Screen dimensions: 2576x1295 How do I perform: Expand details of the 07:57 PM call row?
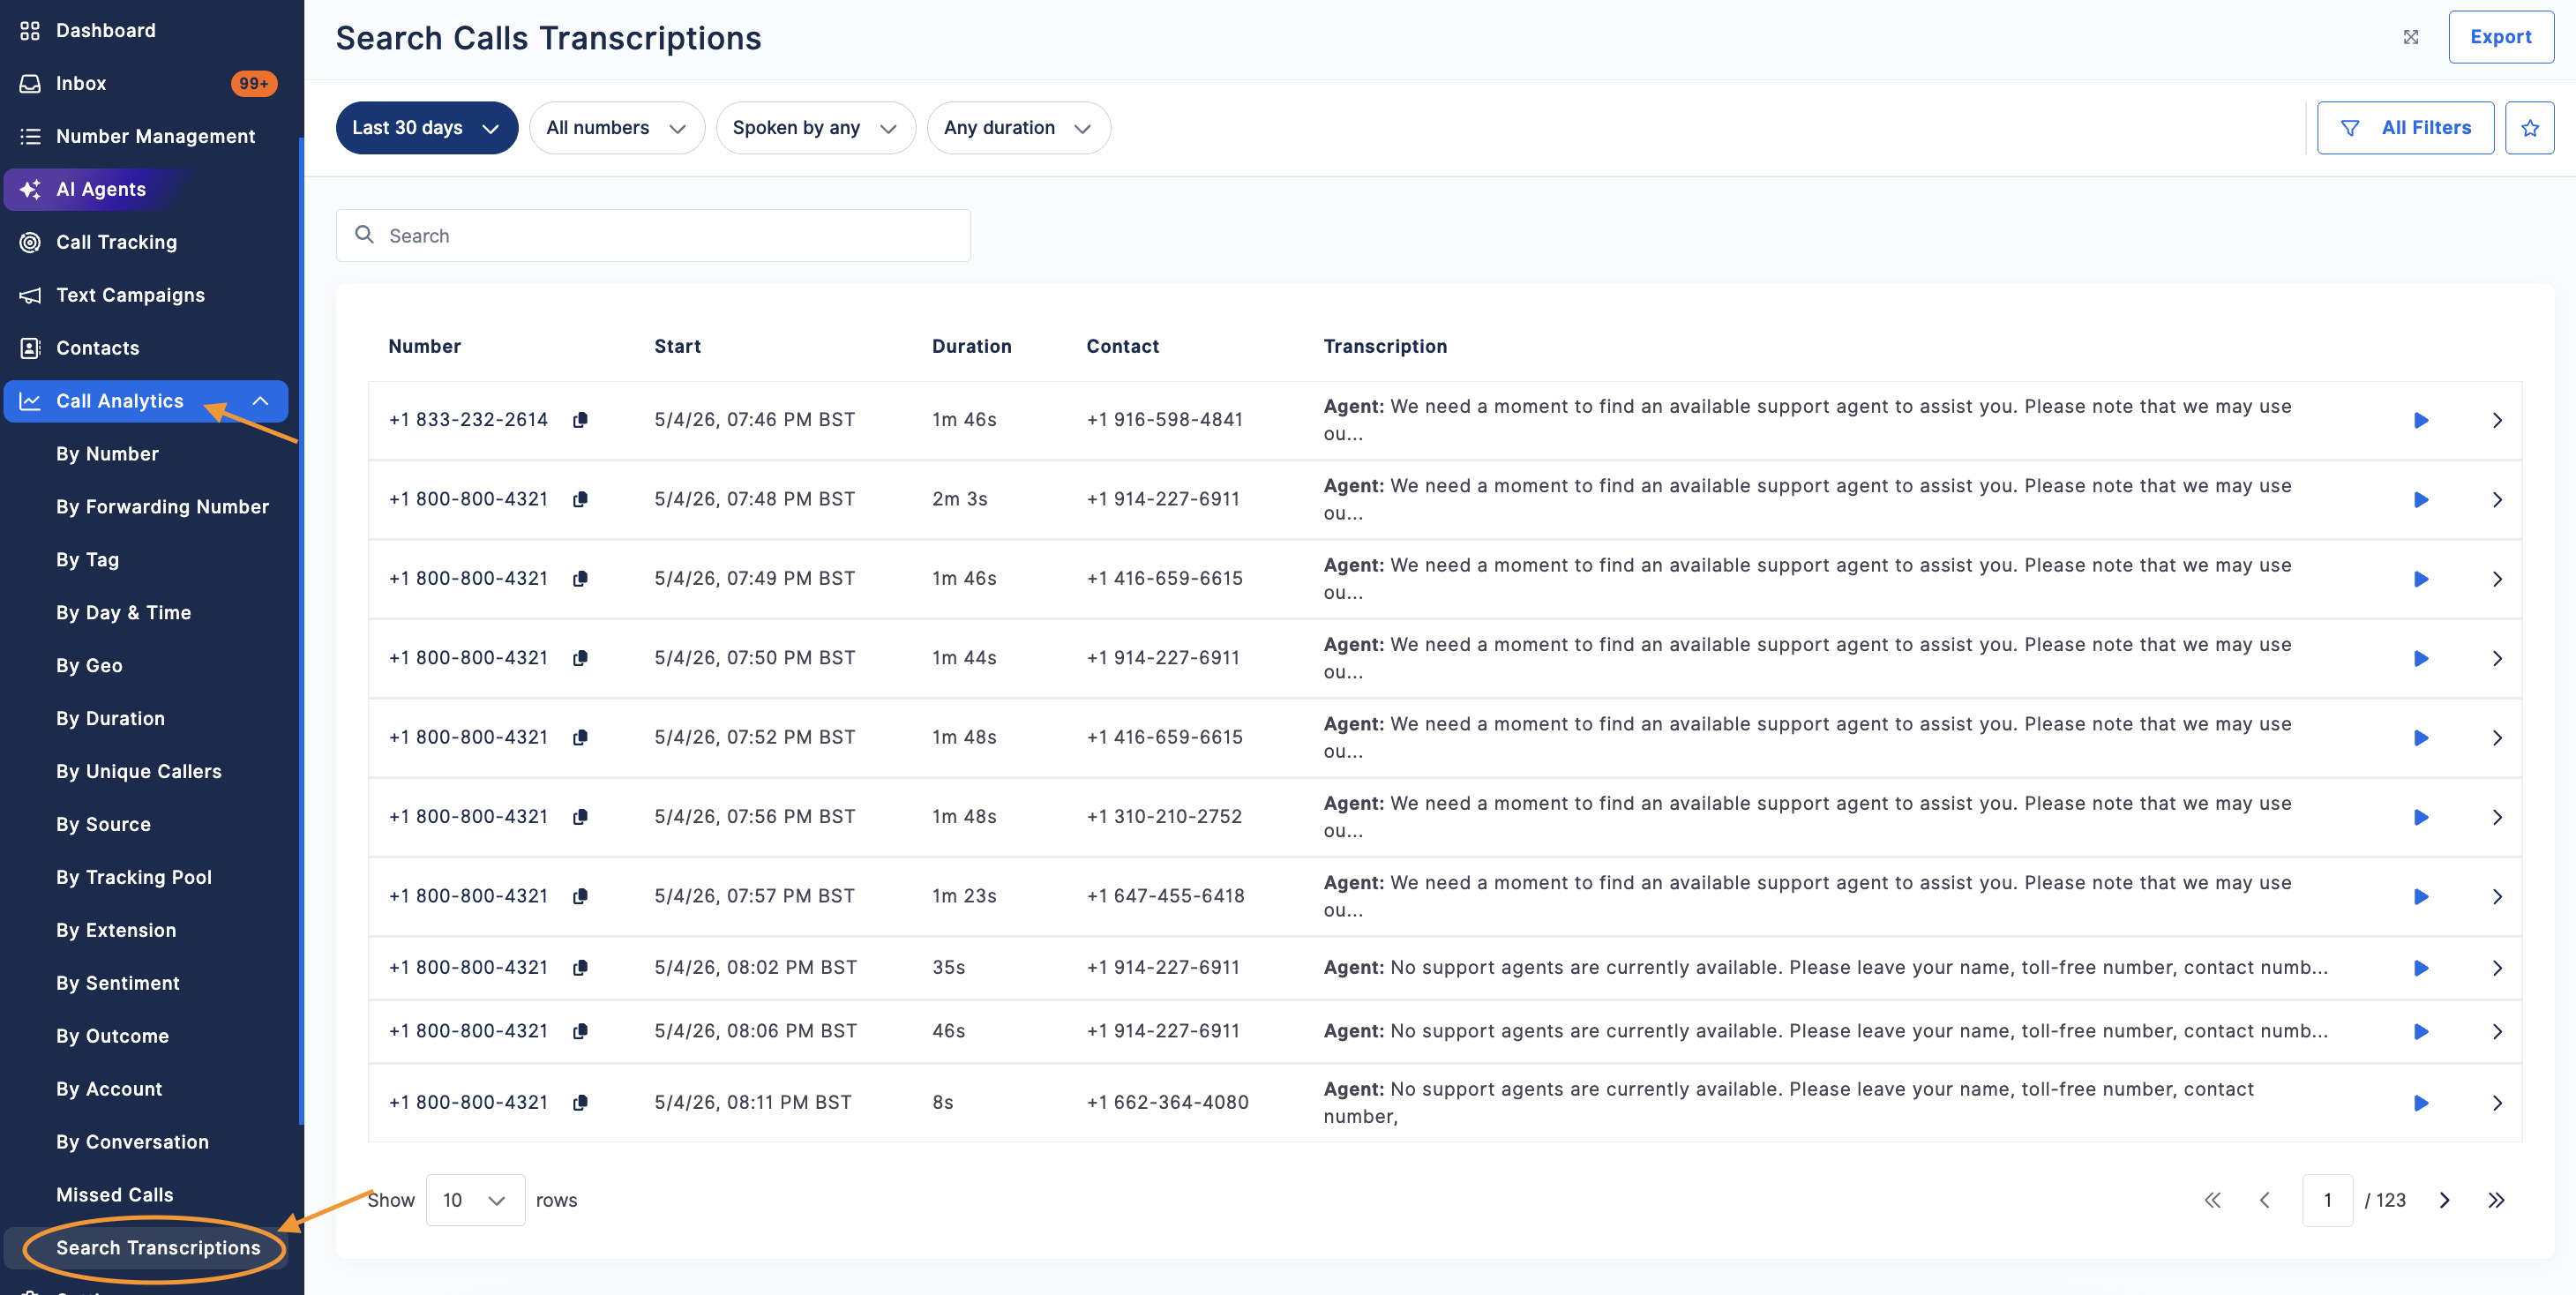(x=2497, y=897)
